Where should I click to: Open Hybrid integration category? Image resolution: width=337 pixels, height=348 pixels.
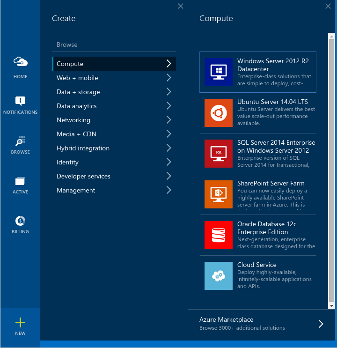coord(83,148)
